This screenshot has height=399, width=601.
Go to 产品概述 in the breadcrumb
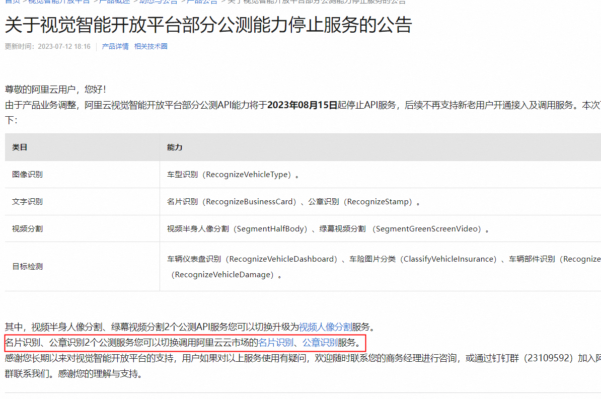(x=114, y=2)
